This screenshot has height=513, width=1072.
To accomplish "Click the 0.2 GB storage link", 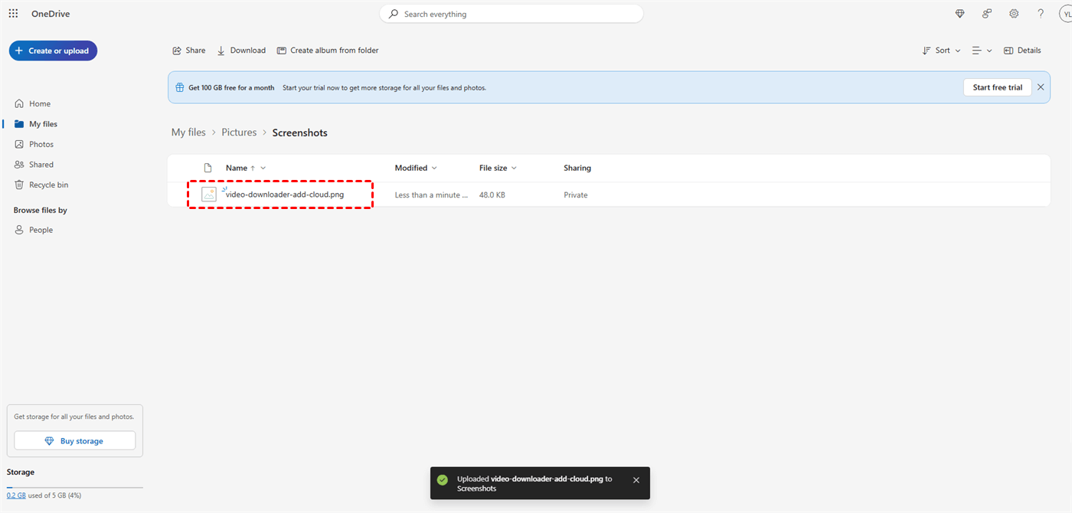I will point(16,495).
